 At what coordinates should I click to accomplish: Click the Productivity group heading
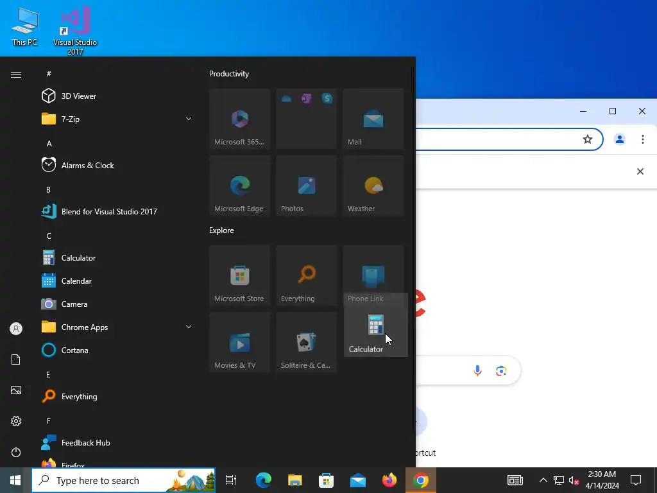tap(229, 74)
